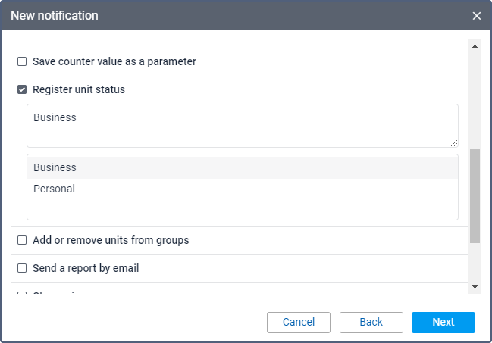Viewport: 492px width, 343px height.
Task: Click the status text area containing Business
Action: [243, 125]
